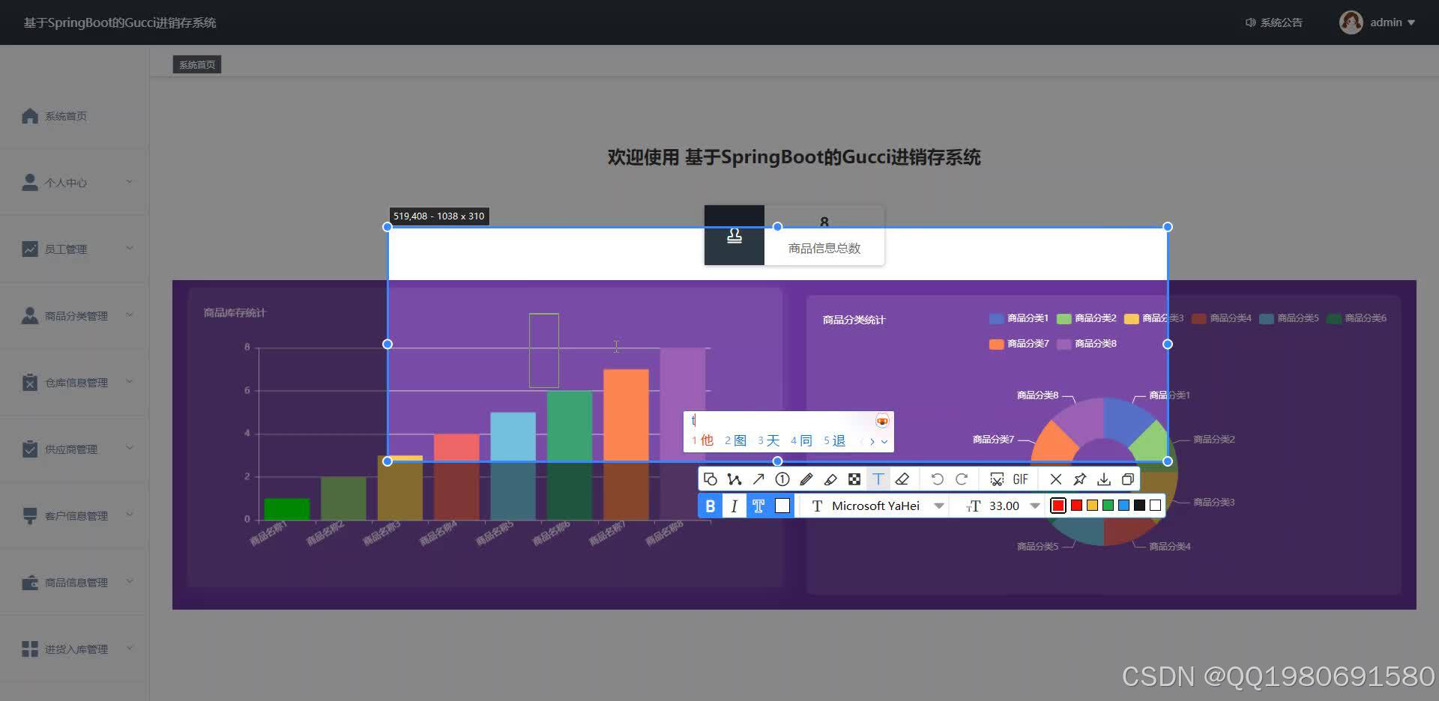Click the home icon beside 系统首页
Image resolution: width=1439 pixels, height=701 pixels.
(30, 116)
